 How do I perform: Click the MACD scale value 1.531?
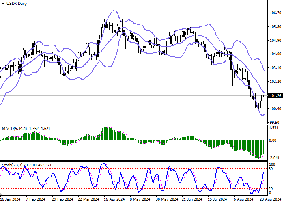coord(274,128)
